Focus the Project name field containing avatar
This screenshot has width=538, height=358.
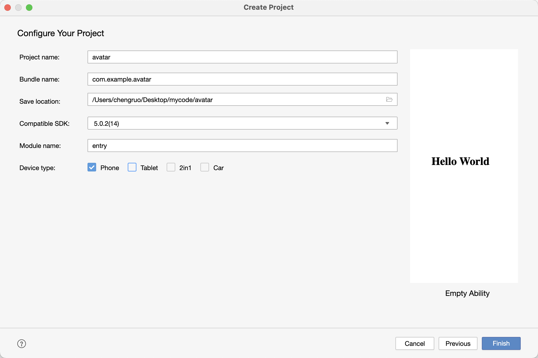click(242, 57)
